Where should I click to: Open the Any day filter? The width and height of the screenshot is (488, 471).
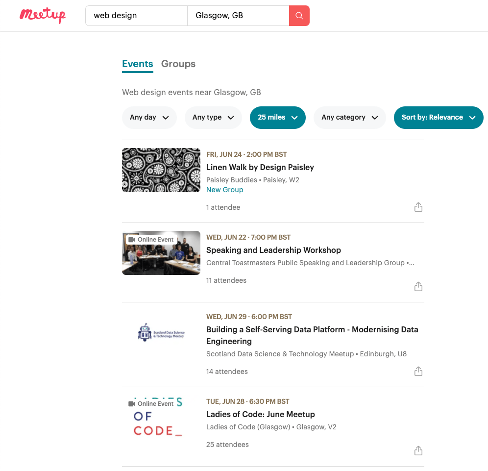coord(149,118)
